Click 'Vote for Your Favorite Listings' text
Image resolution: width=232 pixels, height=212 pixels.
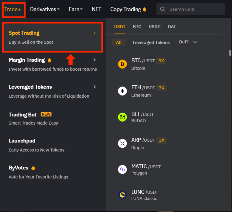(x=38, y=177)
